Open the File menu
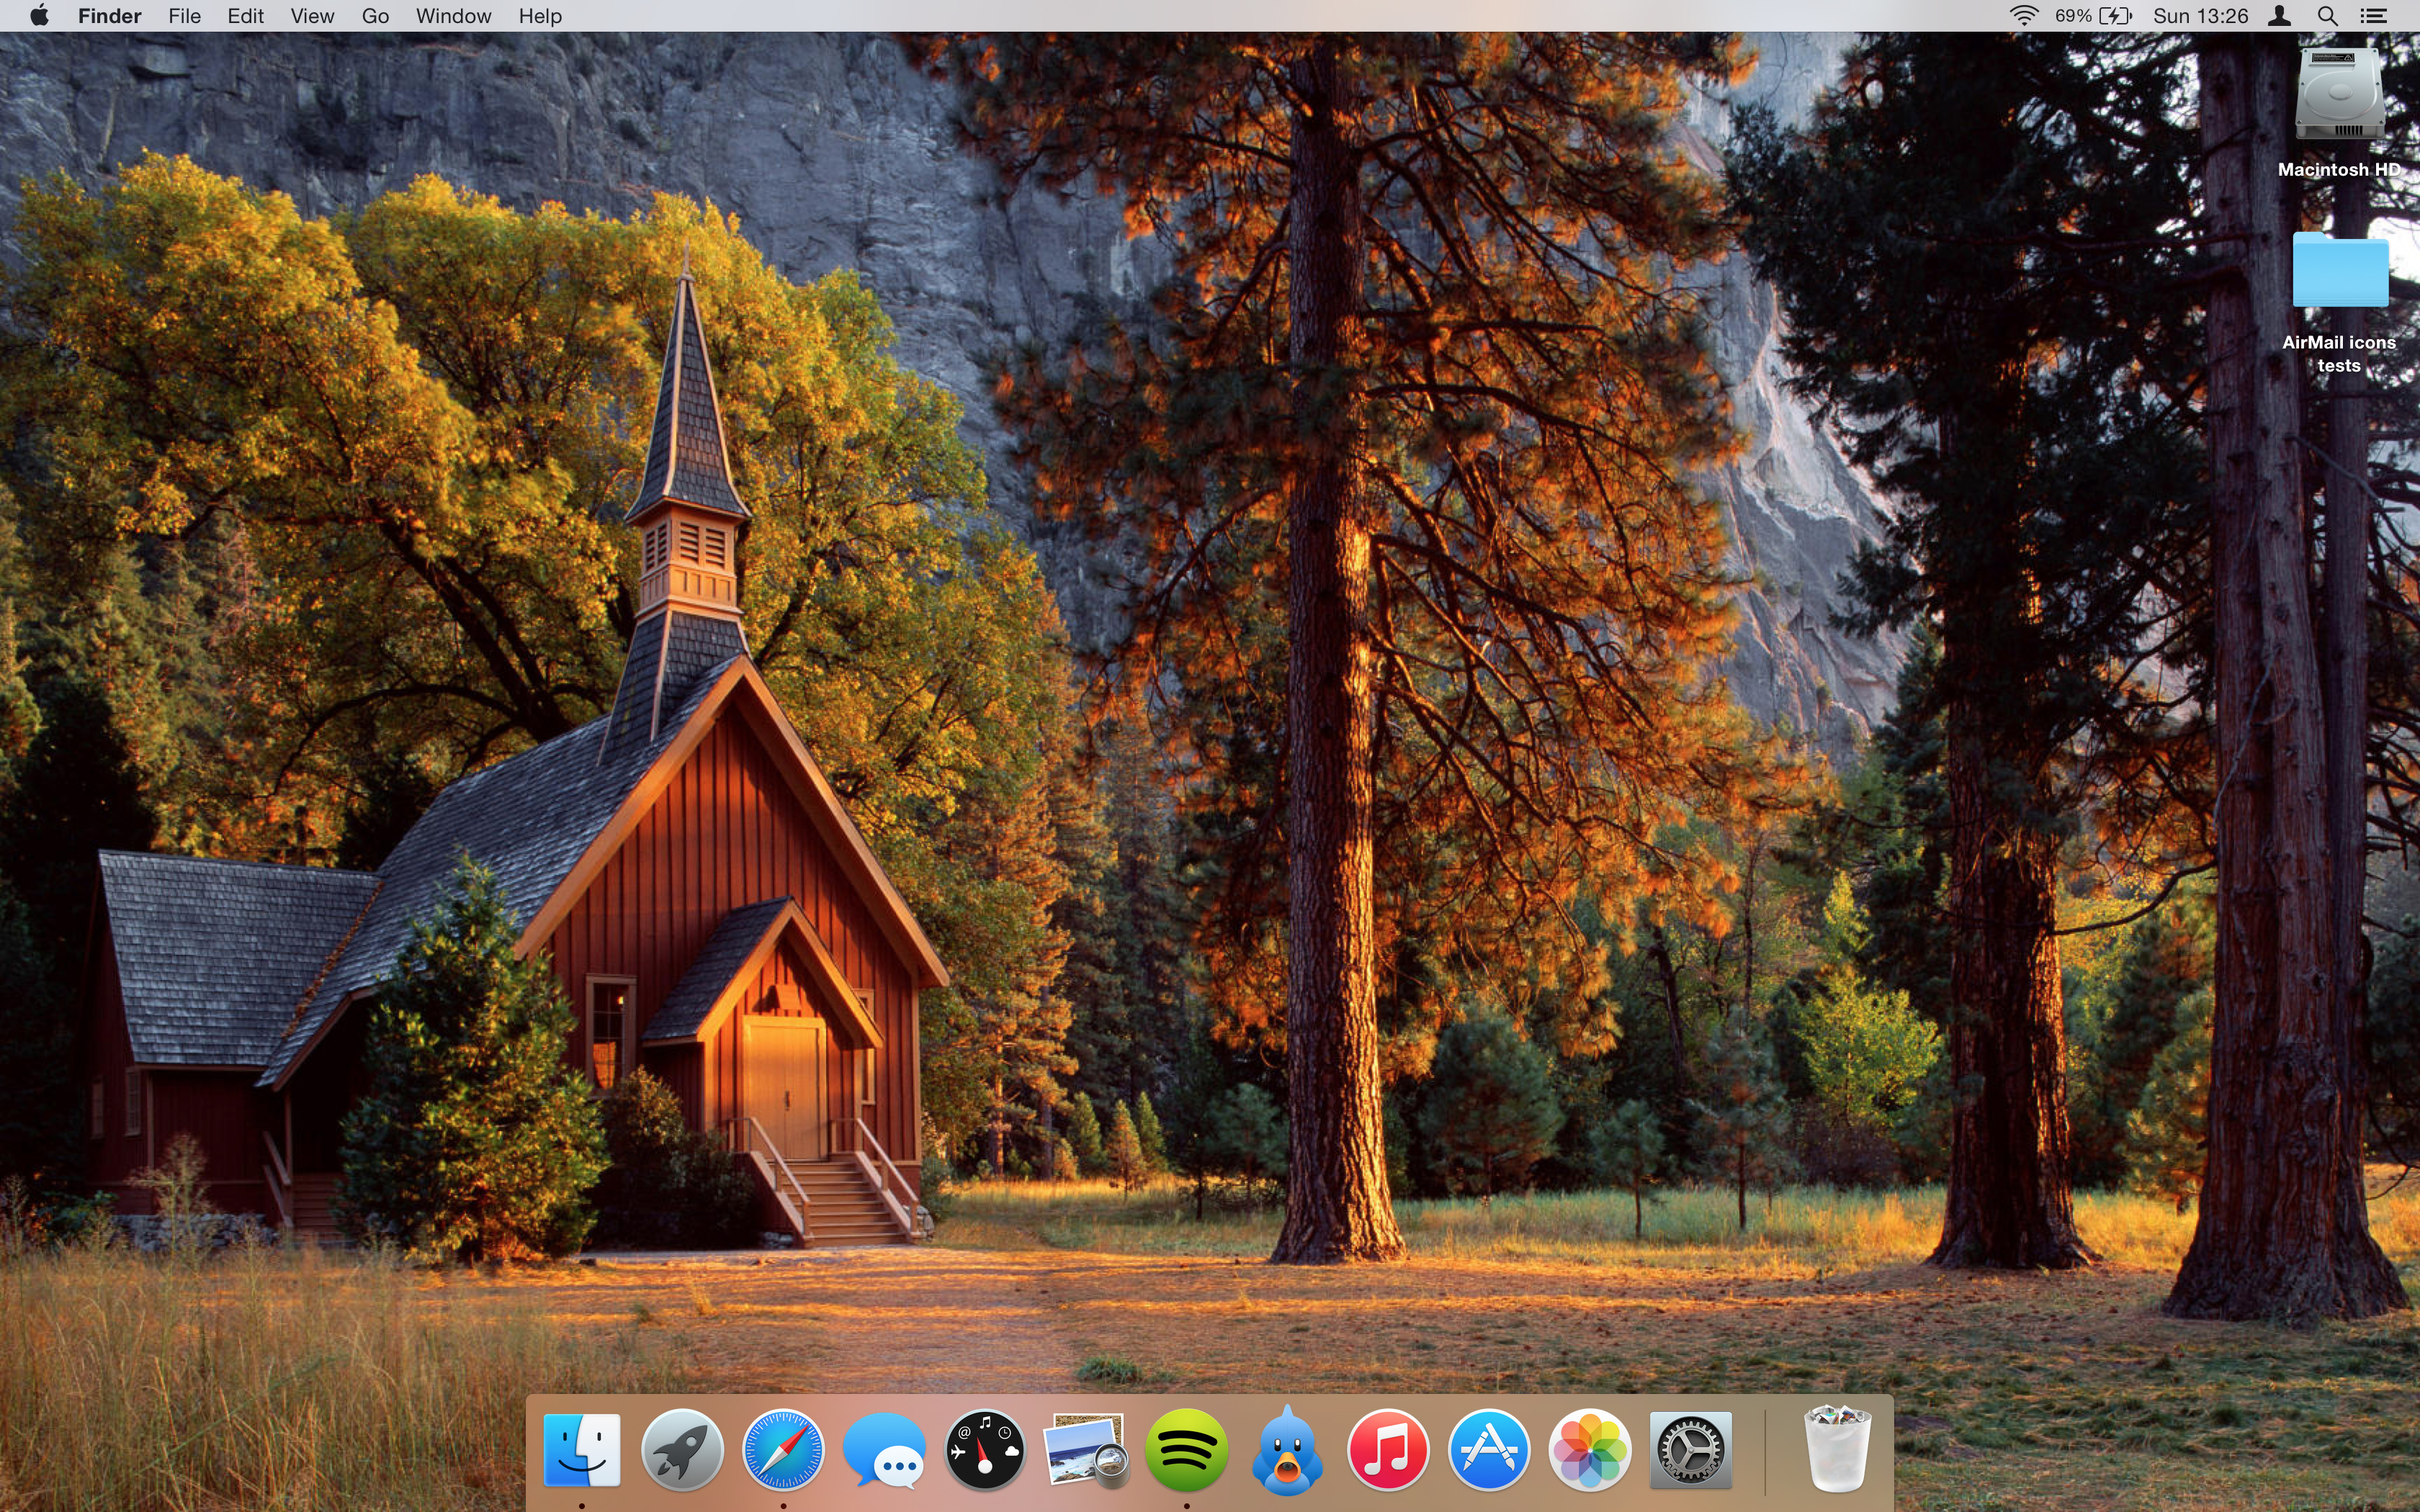Viewport: 2420px width, 1512px height. pyautogui.click(x=184, y=16)
